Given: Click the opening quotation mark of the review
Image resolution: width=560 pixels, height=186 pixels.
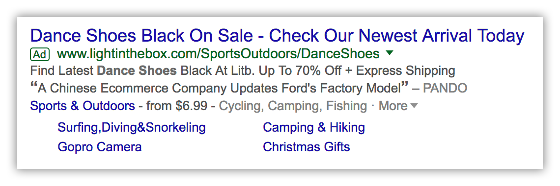Looking at the screenshot, I should pyautogui.click(x=34, y=86).
